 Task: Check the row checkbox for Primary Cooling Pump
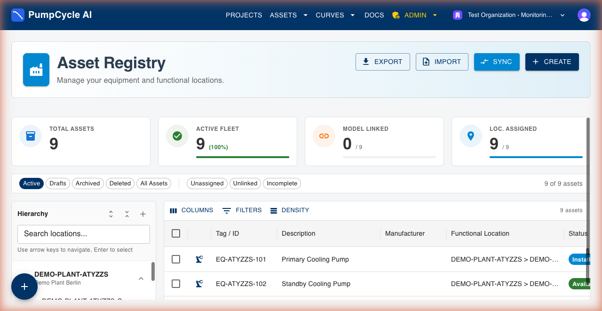click(175, 259)
